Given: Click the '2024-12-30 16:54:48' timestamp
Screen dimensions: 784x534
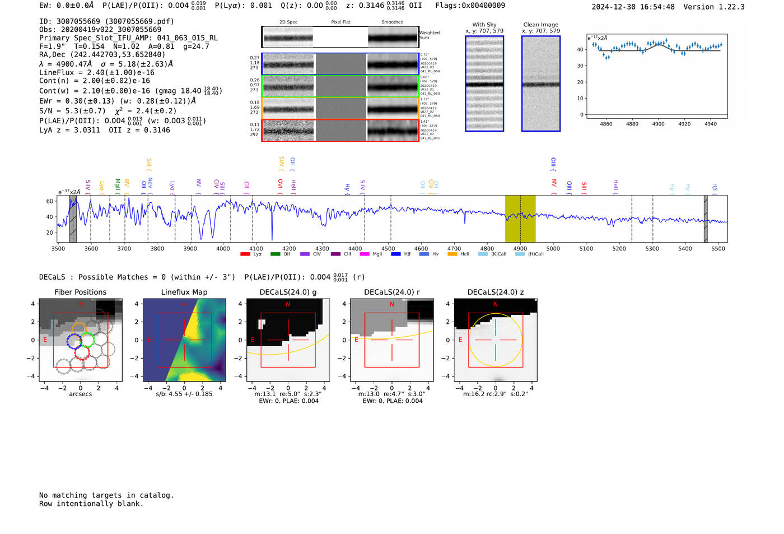Looking at the screenshot, I should click(x=633, y=7).
